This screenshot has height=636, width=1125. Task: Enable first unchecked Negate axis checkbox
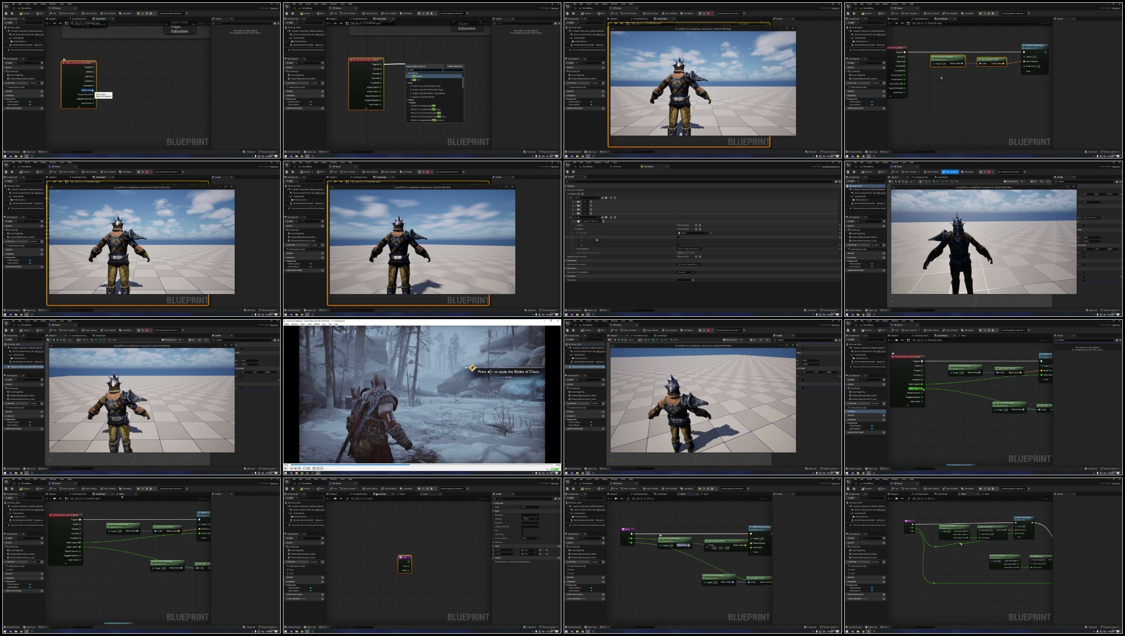[x=678, y=237]
